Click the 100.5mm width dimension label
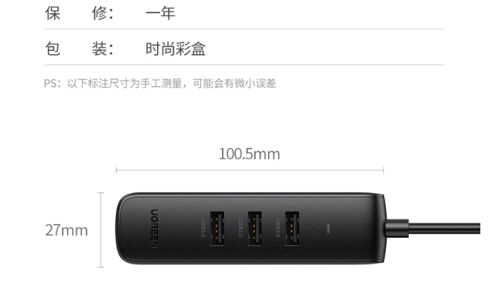 pos(249,154)
